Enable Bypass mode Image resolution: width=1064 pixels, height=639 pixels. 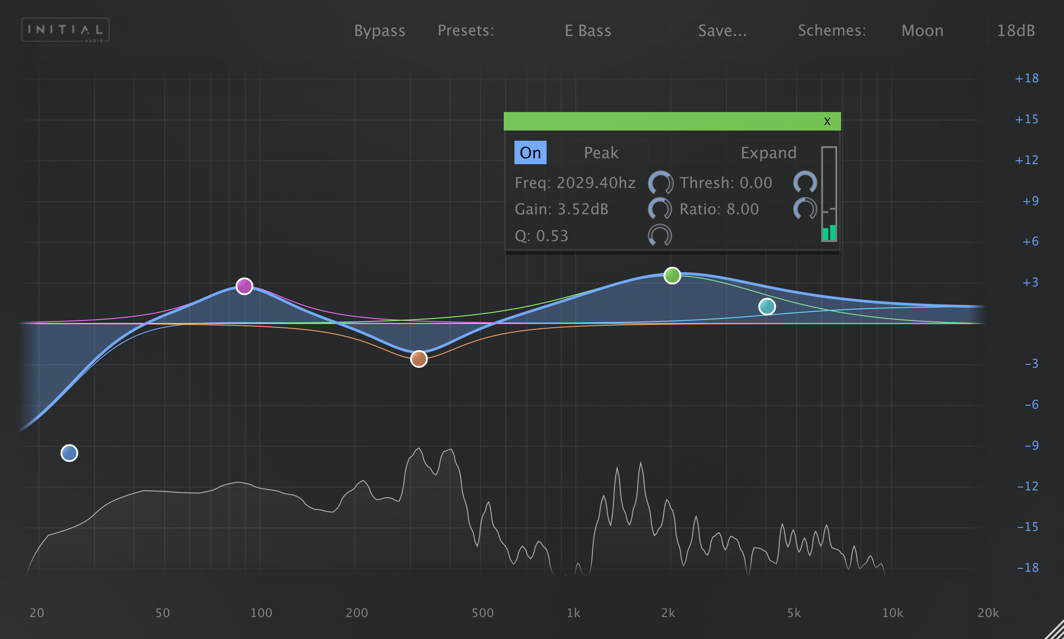[x=380, y=30]
